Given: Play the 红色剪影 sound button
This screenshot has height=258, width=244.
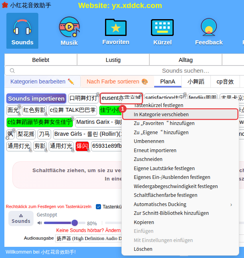Looking at the screenshot, I should coord(34,110).
